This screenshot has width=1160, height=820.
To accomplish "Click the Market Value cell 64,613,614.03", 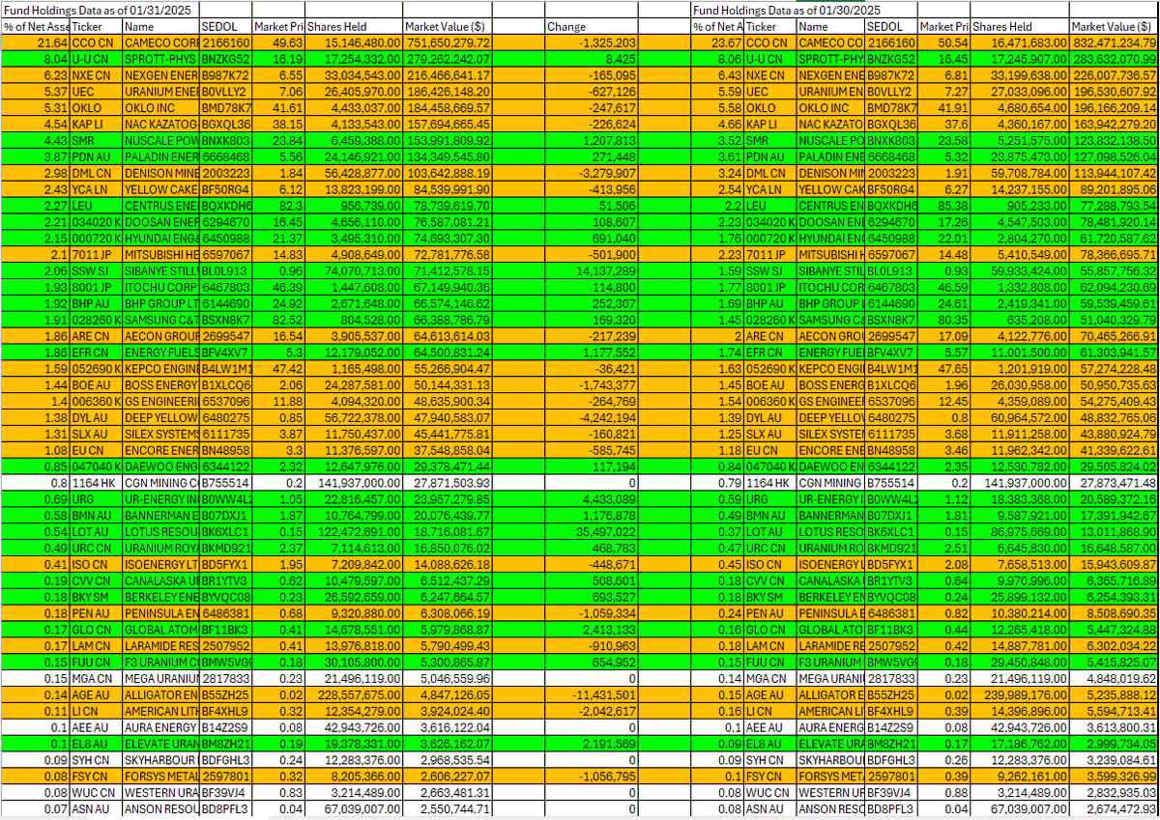I will pyautogui.click(x=448, y=337).
